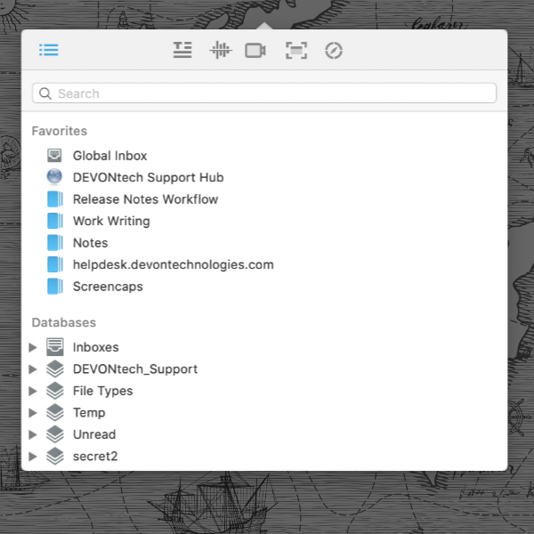Click the Favorites section header
534x534 pixels.
point(60,131)
